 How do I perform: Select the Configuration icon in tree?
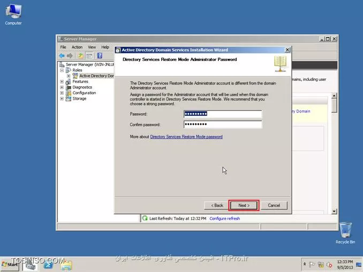69,93
